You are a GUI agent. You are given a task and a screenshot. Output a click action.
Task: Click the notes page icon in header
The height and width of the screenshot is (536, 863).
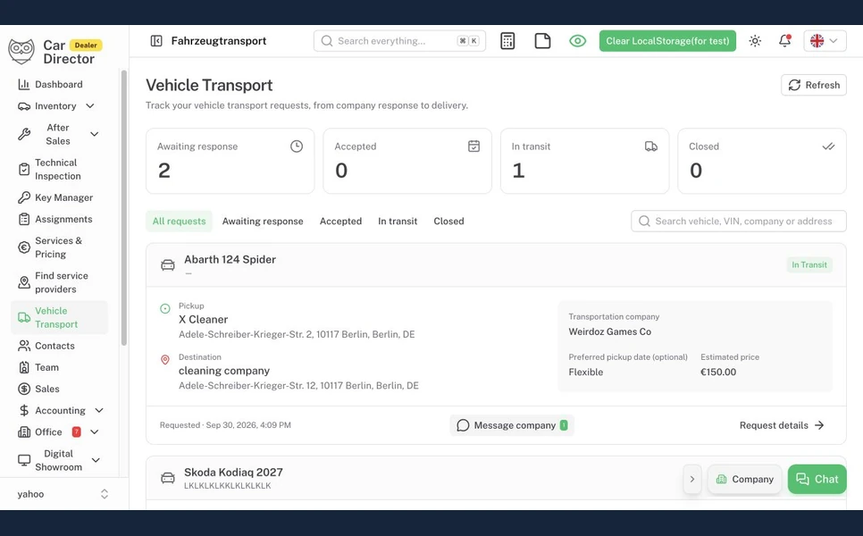(542, 41)
